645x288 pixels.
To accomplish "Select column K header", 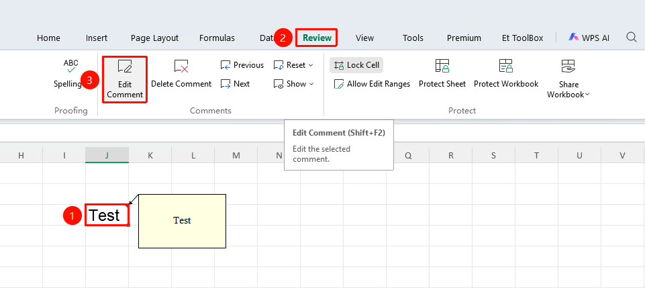I will point(150,155).
